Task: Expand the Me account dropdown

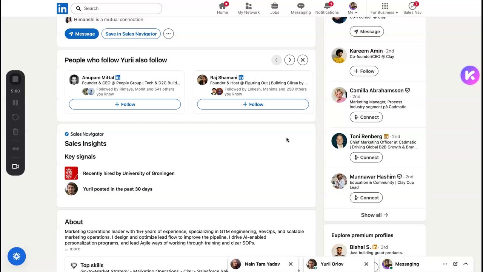Action: pos(353,8)
